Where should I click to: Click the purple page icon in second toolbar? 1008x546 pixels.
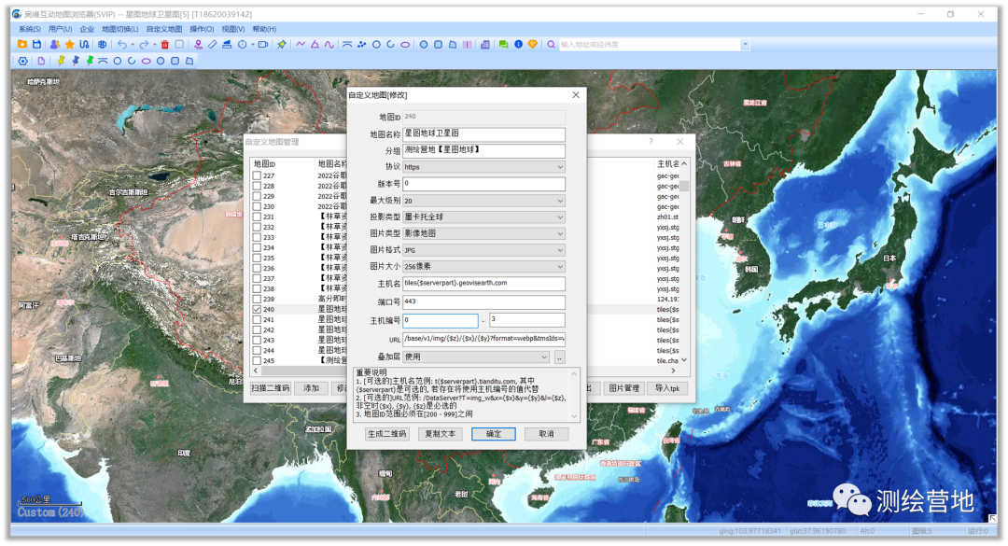[x=41, y=61]
